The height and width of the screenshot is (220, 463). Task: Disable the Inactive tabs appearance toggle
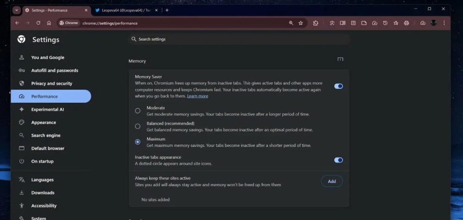(x=338, y=160)
